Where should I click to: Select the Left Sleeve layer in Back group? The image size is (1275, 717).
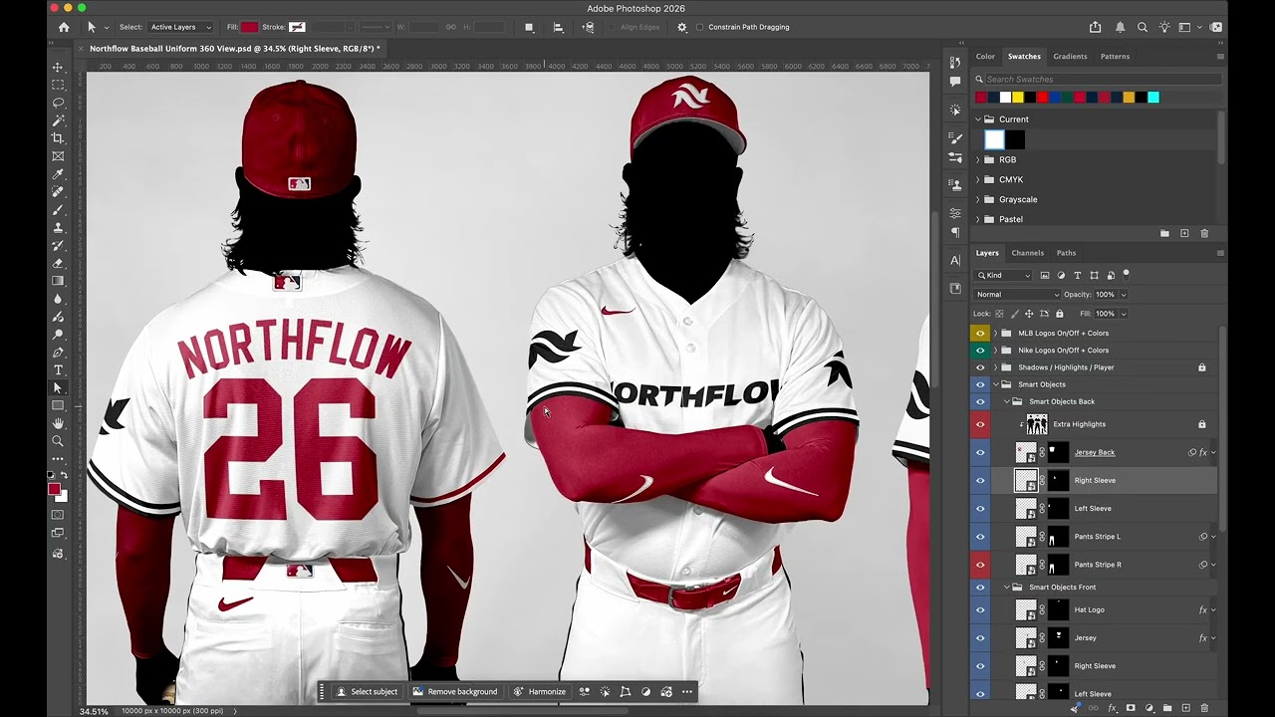1093,508
